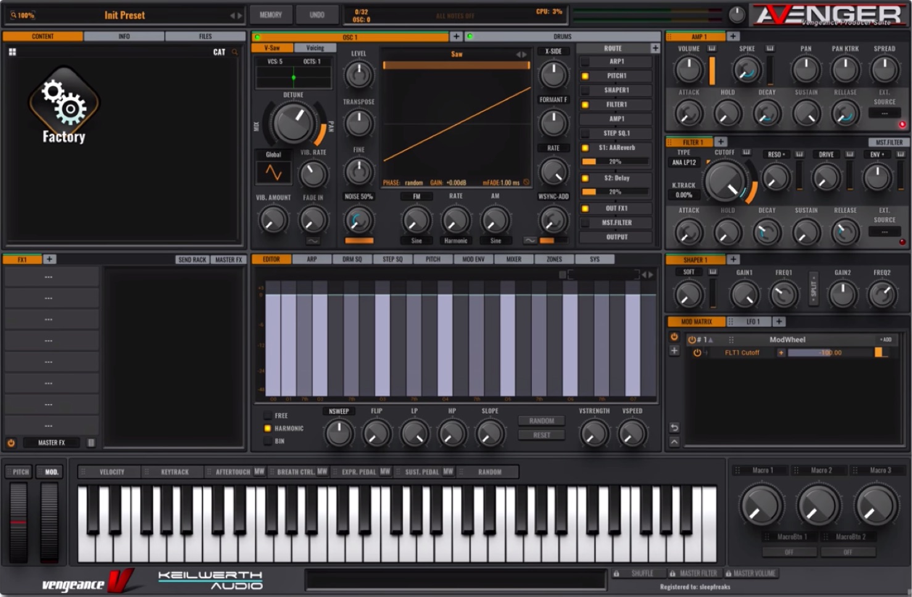This screenshot has height=597, width=912.
Task: Open the X-SIDE mode selector
Action: [553, 51]
